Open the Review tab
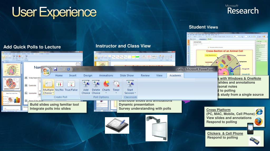270x151 pixels. (145, 75)
